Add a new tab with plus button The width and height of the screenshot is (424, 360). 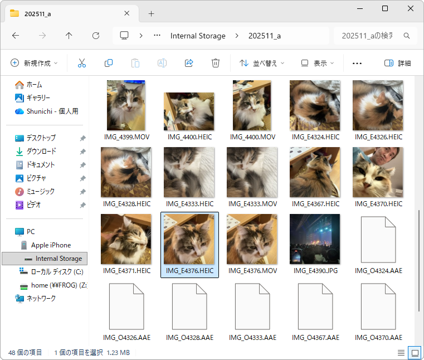(x=152, y=13)
